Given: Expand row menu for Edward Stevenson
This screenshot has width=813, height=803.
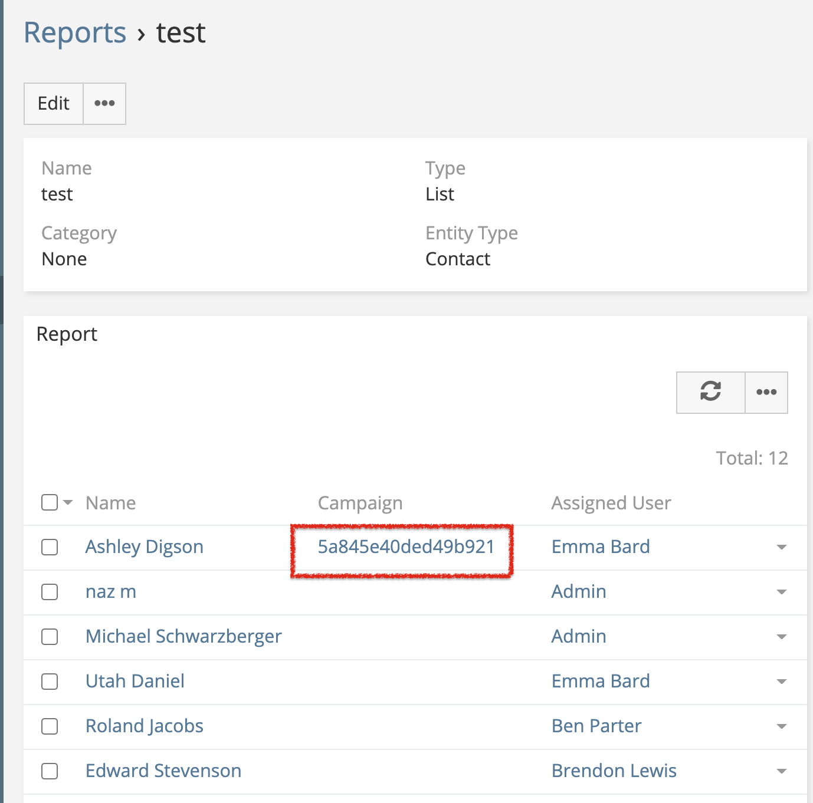Looking at the screenshot, I should click(x=781, y=771).
